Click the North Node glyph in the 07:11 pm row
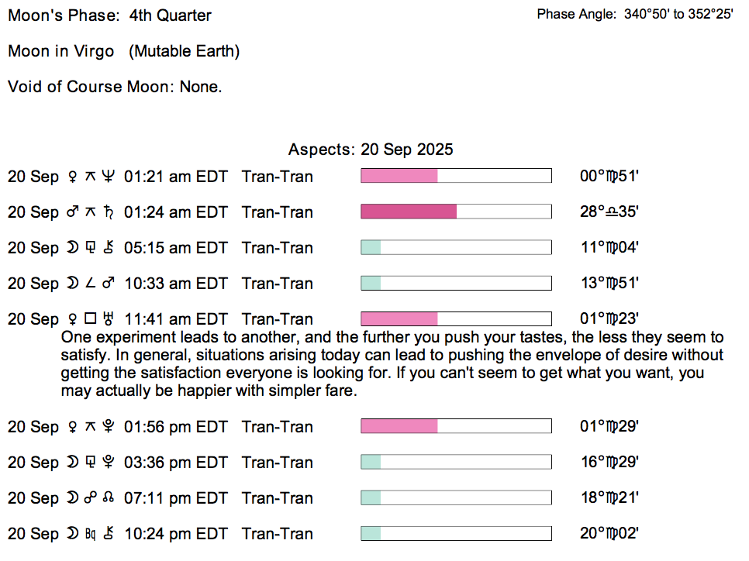This screenshot has width=749, height=561. click(x=108, y=498)
